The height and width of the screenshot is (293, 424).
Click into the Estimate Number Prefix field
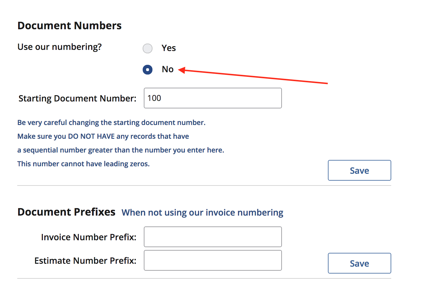tap(213, 260)
